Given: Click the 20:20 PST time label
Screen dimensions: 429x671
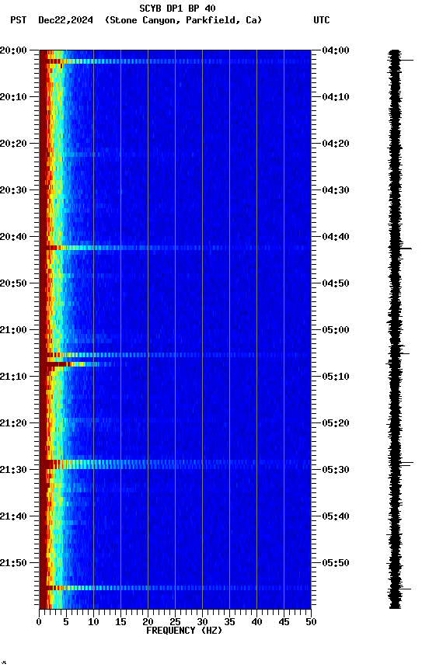Looking at the screenshot, I should 13,144.
